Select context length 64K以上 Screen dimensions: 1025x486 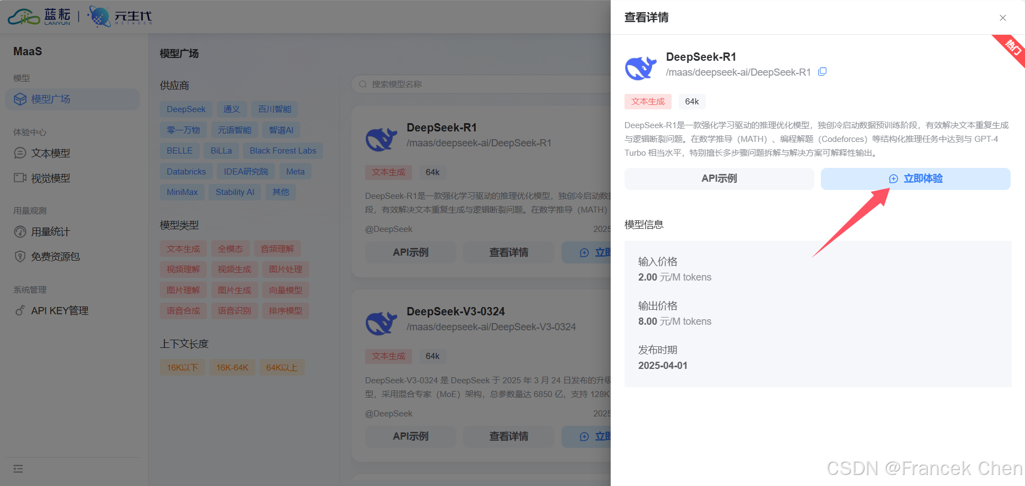282,368
